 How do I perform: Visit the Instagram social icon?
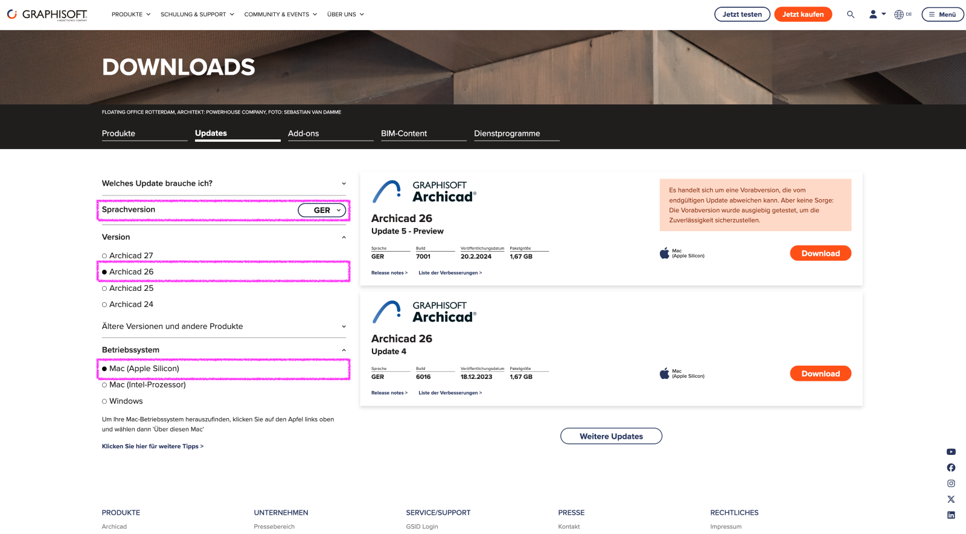pos(951,483)
